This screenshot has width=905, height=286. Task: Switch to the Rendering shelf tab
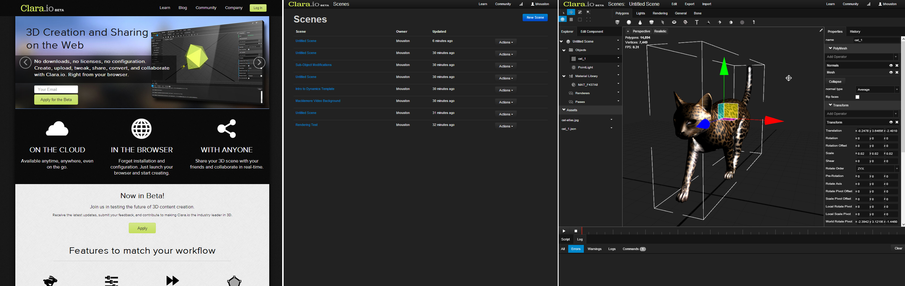[x=660, y=13]
